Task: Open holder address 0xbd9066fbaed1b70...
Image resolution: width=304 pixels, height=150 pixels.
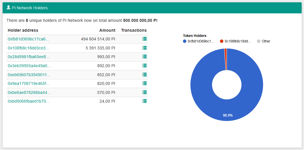Action: pyautogui.click(x=29, y=101)
